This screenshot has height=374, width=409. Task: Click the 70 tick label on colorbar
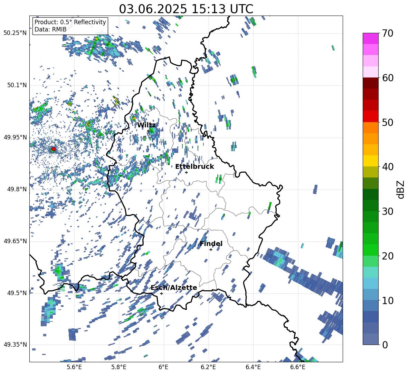tap(388, 34)
